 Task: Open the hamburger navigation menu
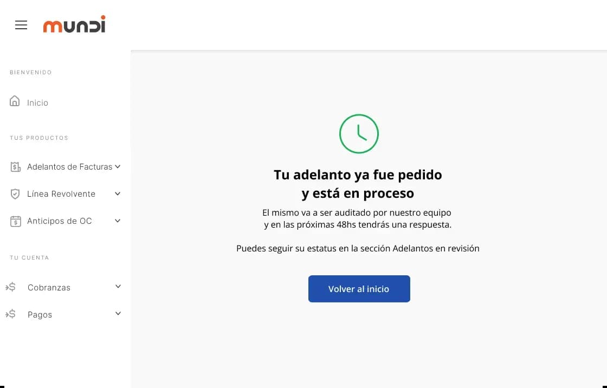[21, 25]
